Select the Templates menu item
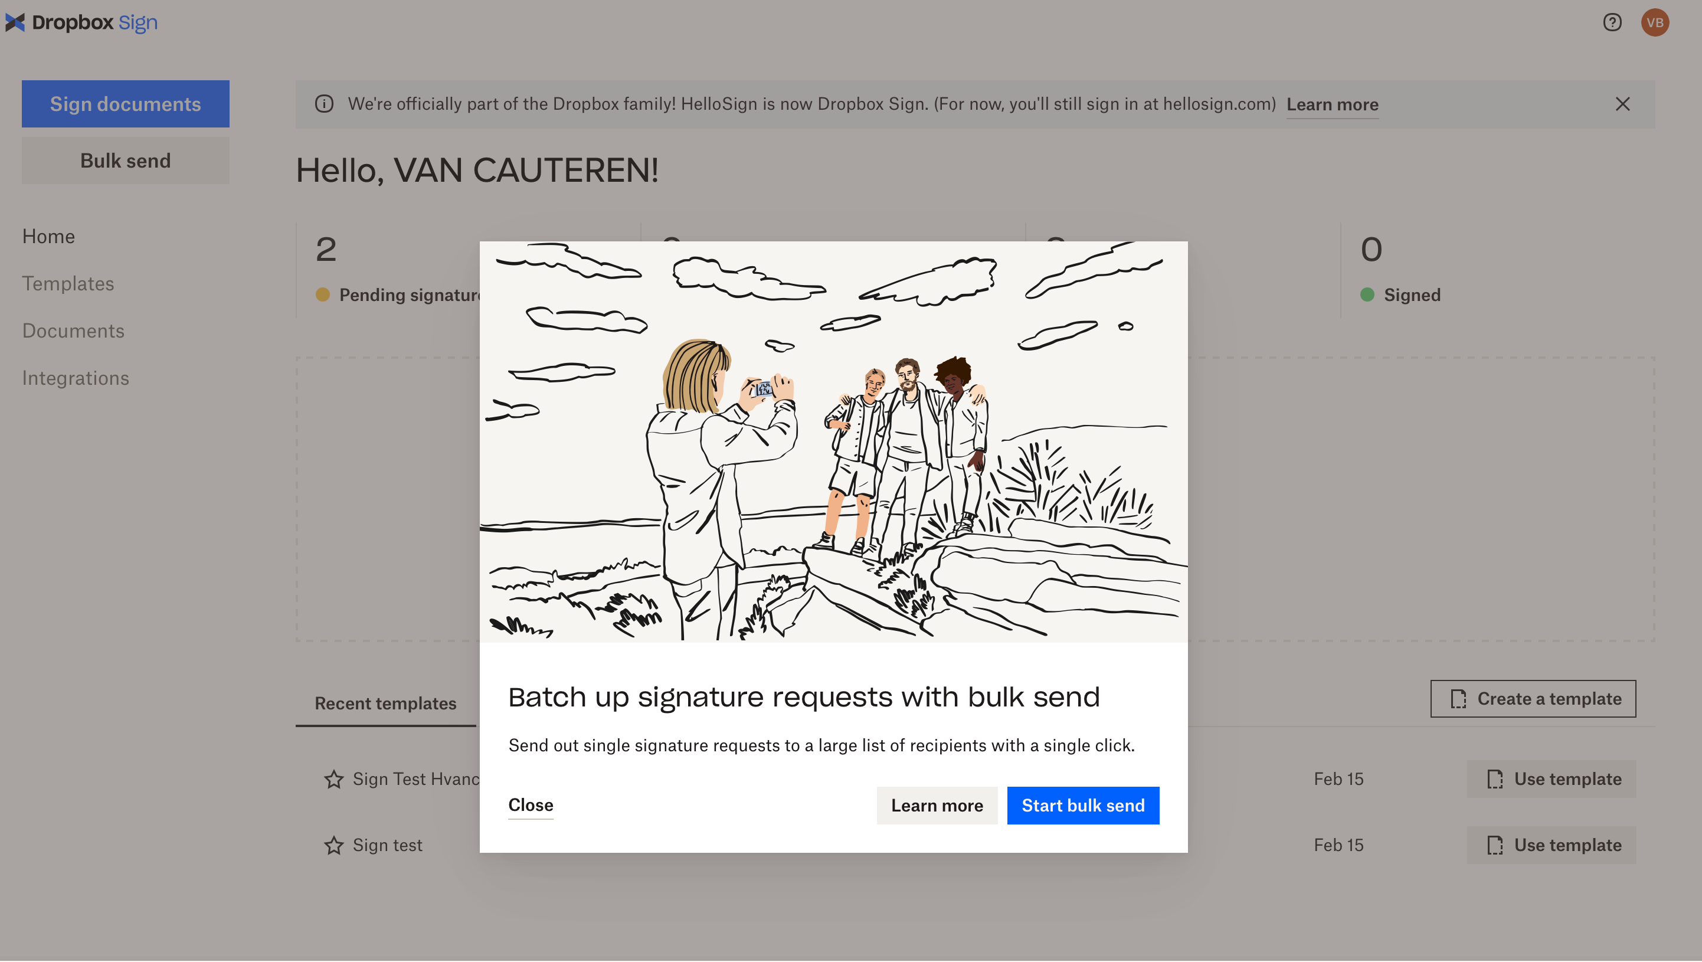1702x962 pixels. (67, 284)
